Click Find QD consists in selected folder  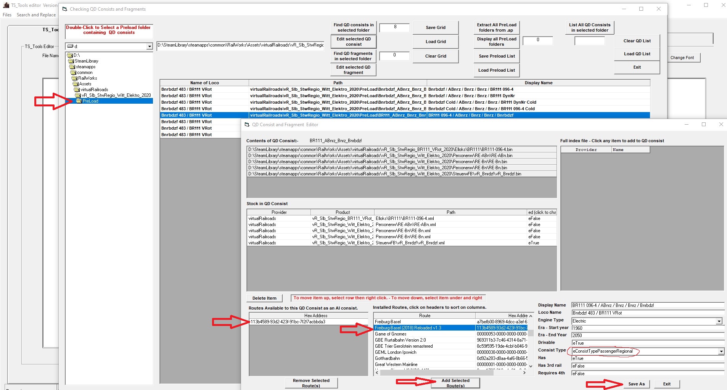pyautogui.click(x=354, y=27)
